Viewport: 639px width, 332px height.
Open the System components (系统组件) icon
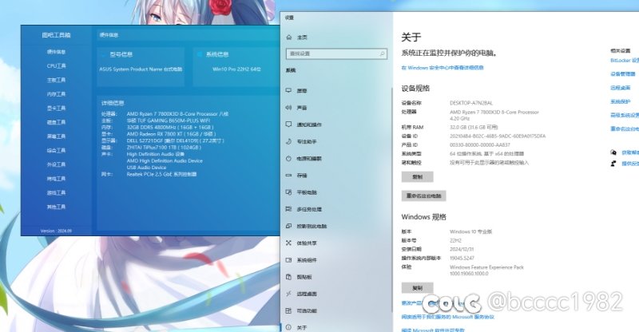[288, 259]
